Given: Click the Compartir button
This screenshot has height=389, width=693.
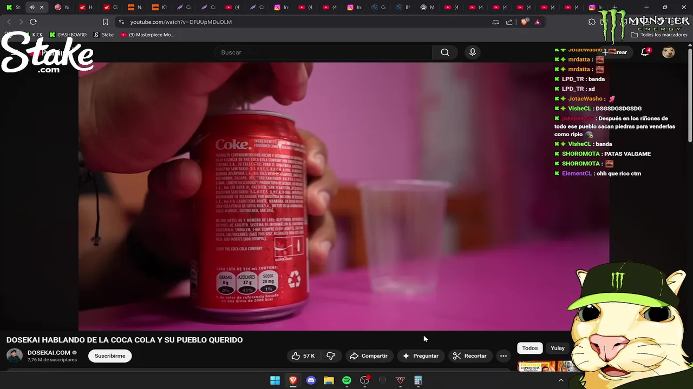Looking at the screenshot, I should pos(369,356).
